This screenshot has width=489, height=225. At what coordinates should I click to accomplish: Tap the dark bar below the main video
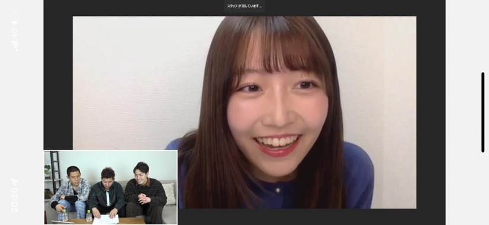pos(296,217)
